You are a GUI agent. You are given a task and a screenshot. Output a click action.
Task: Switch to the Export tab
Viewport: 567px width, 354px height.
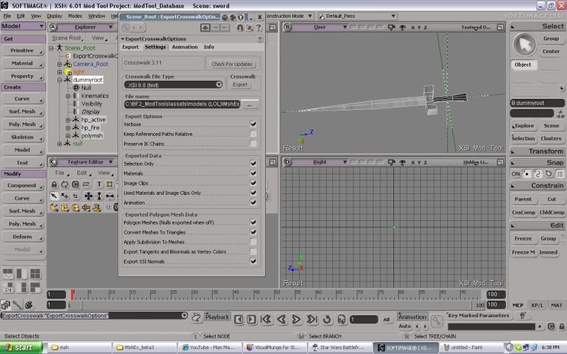coord(130,47)
